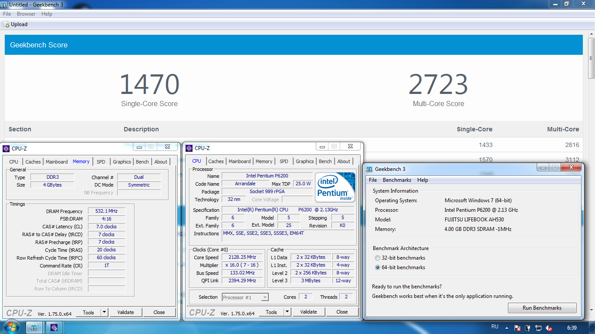Screen dimensions: 595x334
Task: Click Multiplier x 16.0 value
Action: tap(242, 265)
